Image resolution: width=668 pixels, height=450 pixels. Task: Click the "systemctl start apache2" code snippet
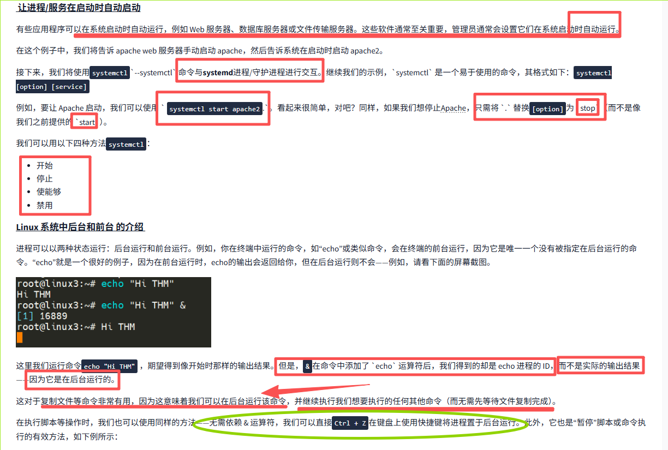(214, 109)
